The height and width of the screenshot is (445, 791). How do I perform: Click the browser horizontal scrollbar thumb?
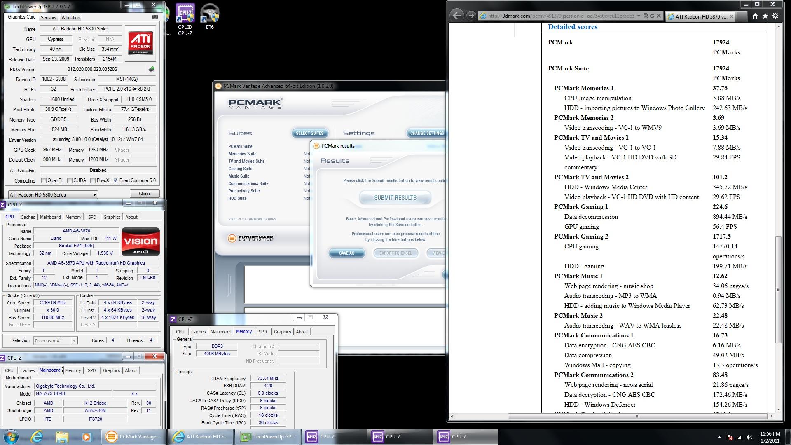[637, 416]
